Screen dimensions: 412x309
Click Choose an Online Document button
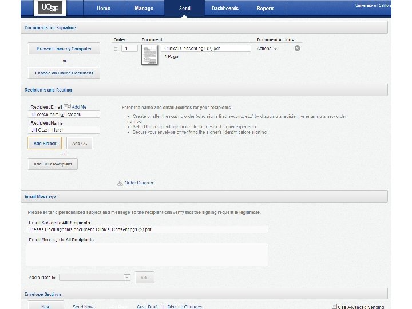(64, 73)
